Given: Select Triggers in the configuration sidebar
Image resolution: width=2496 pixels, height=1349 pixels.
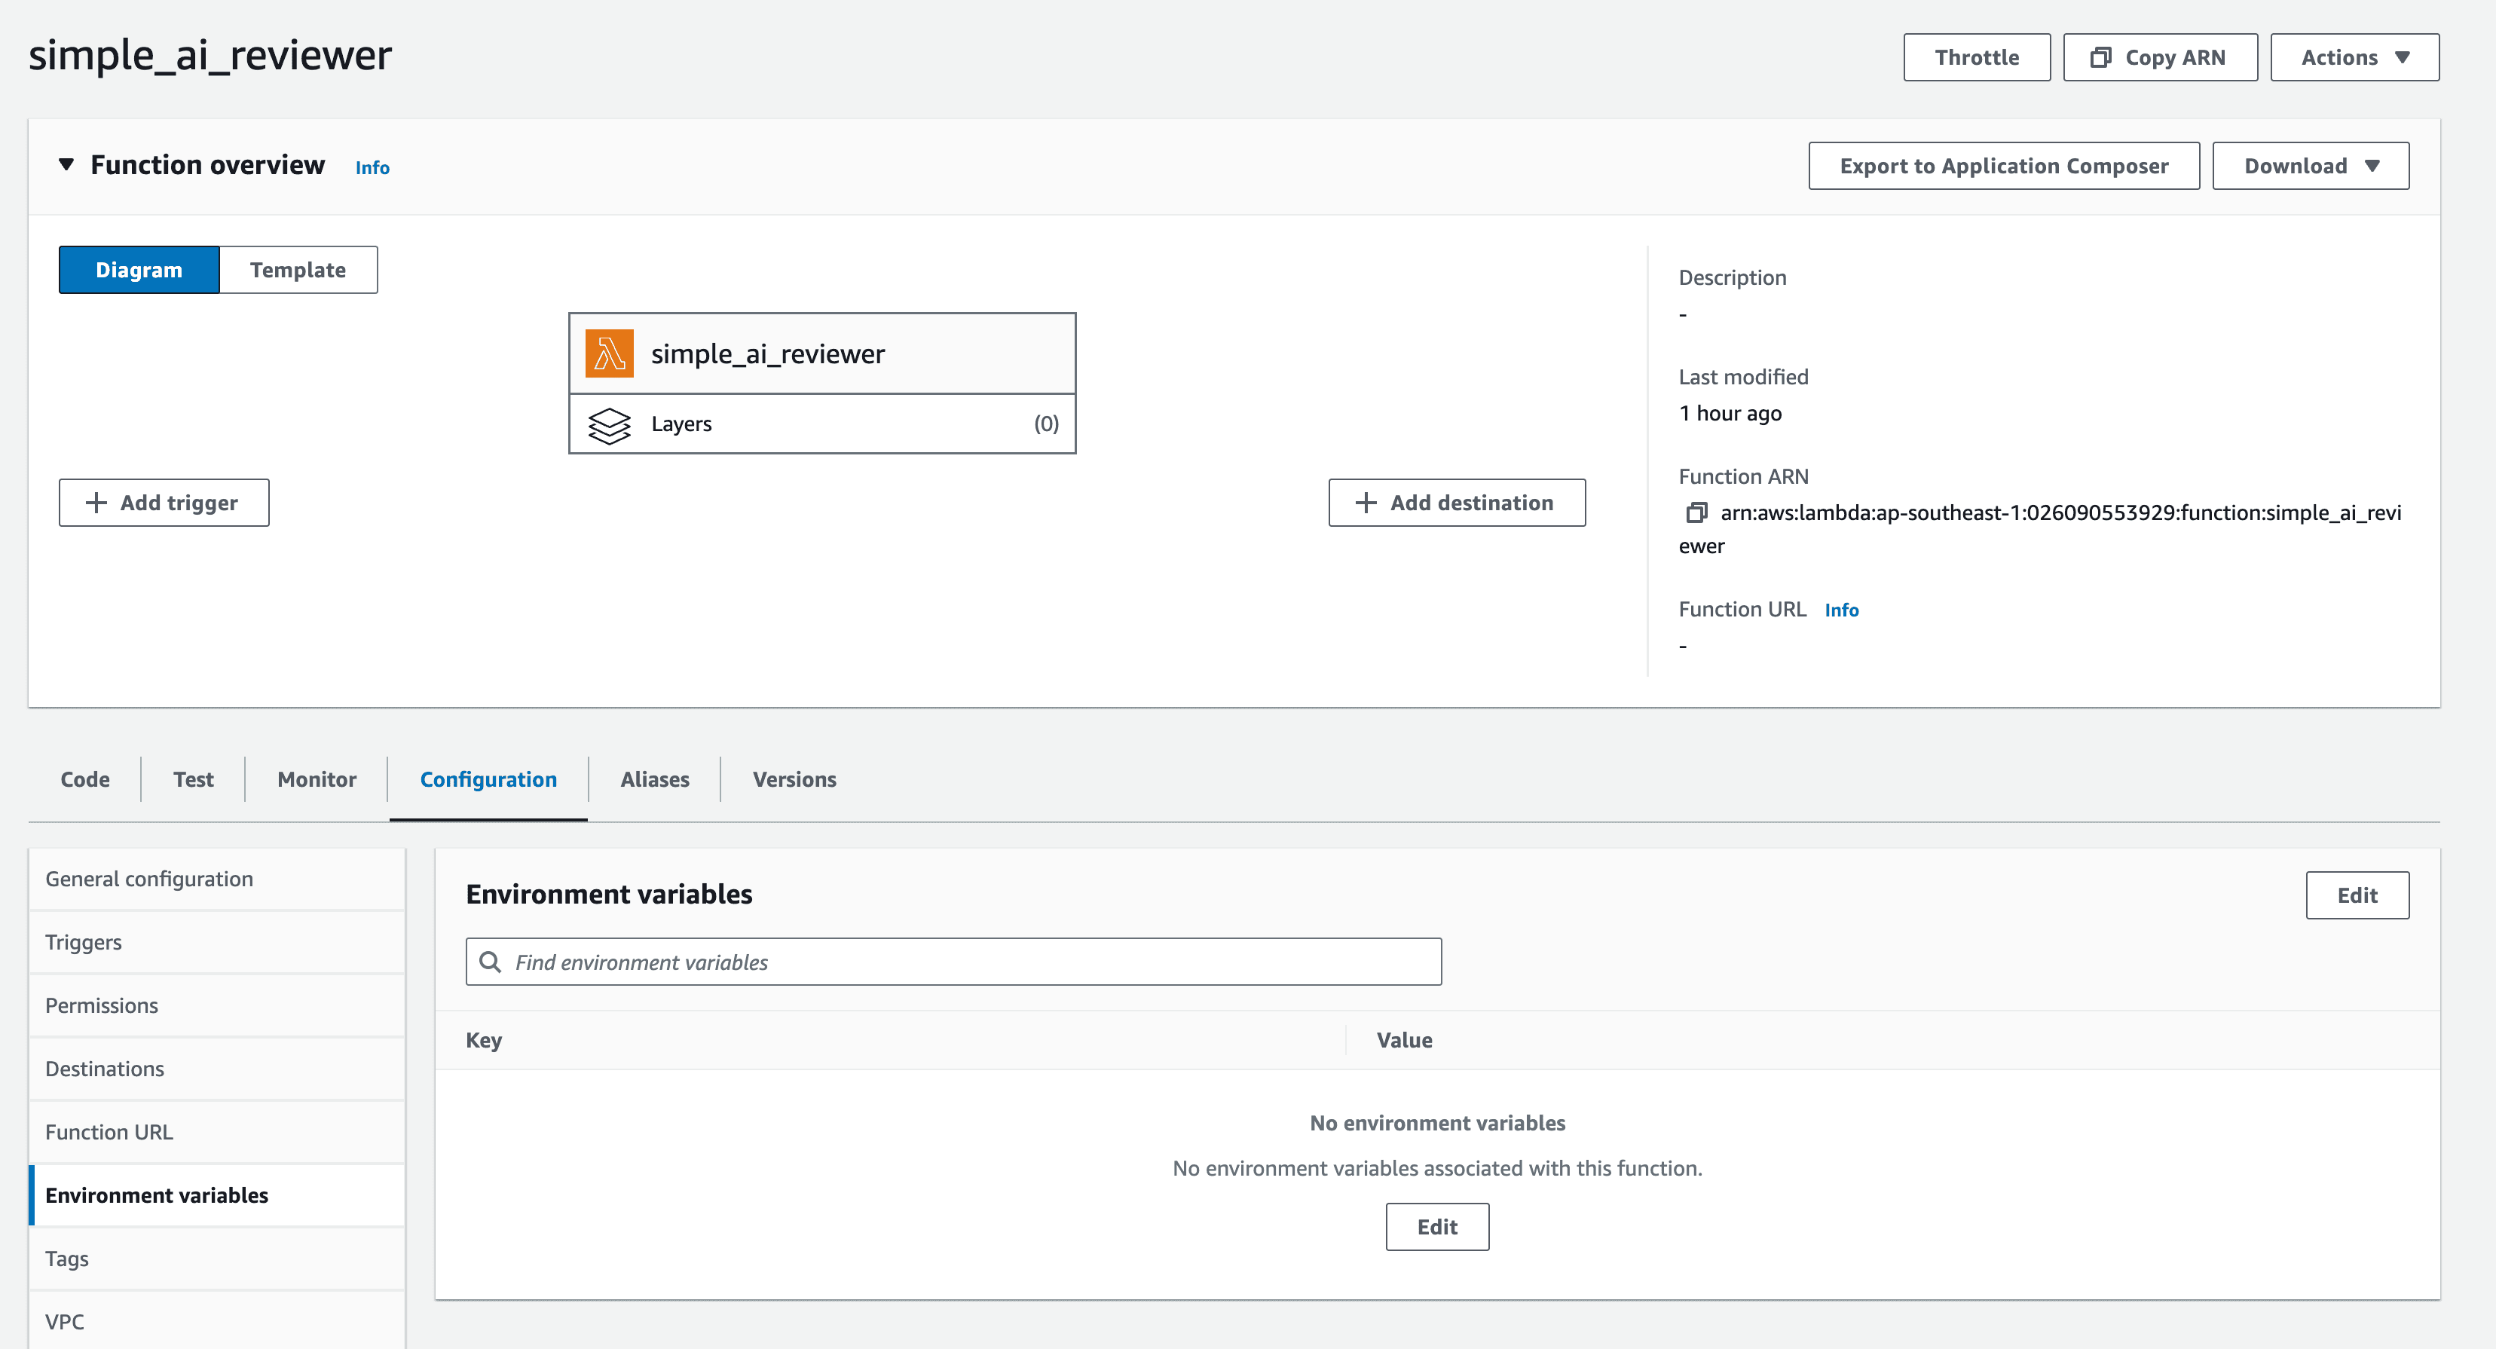Looking at the screenshot, I should pos(217,942).
